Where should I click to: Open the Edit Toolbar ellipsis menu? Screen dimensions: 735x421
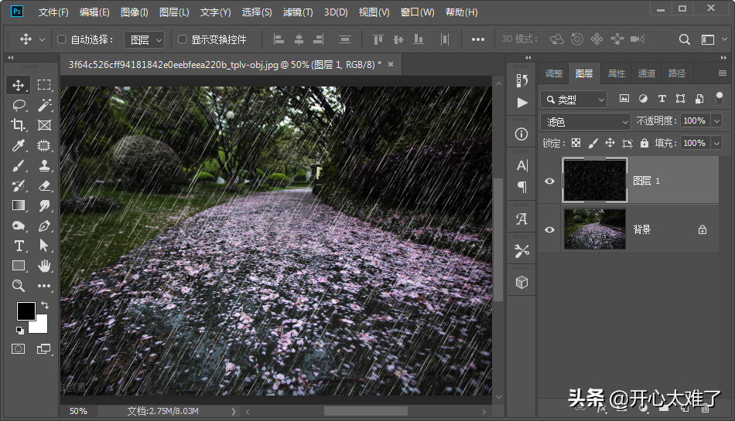(x=44, y=286)
